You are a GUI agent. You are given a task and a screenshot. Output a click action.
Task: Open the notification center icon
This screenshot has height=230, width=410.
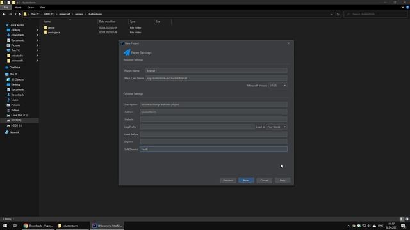(x=403, y=226)
